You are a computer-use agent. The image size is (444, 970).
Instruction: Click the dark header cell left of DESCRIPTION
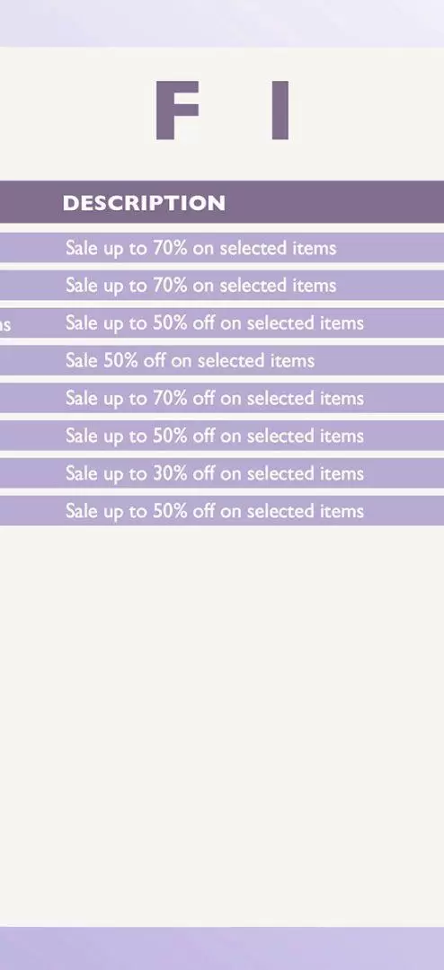28,202
